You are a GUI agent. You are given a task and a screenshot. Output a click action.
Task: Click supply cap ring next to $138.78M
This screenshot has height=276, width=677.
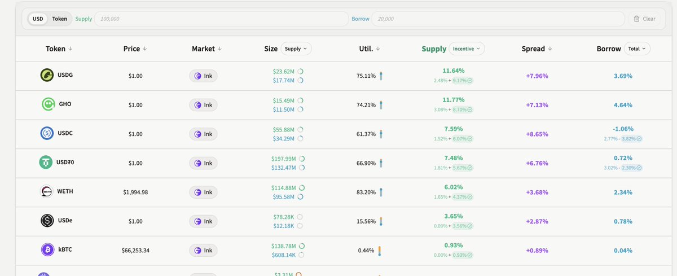coord(302,246)
